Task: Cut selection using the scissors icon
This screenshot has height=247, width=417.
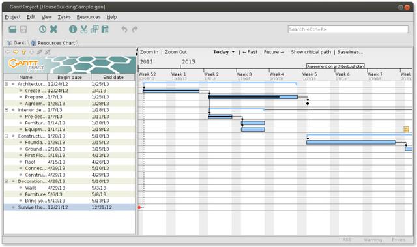Action: (84, 29)
